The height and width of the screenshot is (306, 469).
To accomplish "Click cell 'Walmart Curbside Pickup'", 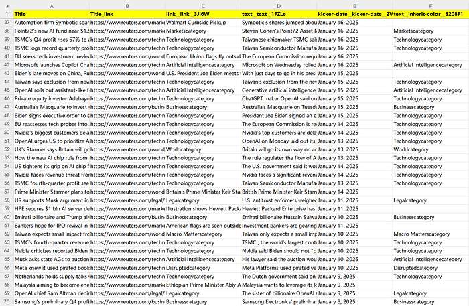I will coord(203,22).
